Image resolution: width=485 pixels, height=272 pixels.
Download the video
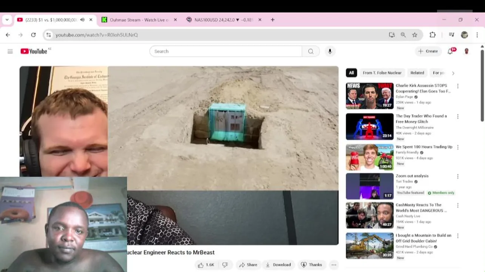point(278,265)
